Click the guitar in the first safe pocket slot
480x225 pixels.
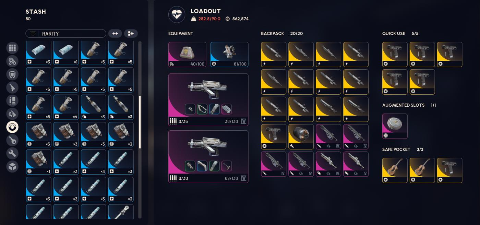tap(395, 170)
